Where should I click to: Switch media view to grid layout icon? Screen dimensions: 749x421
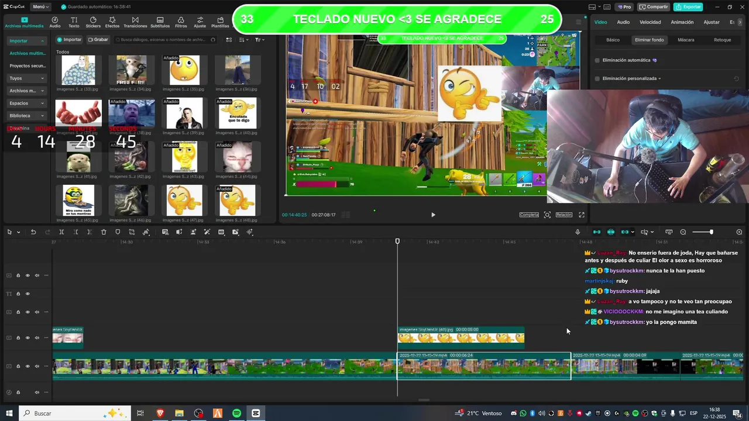pyautogui.click(x=229, y=40)
